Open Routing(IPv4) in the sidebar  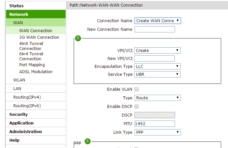[27, 97]
